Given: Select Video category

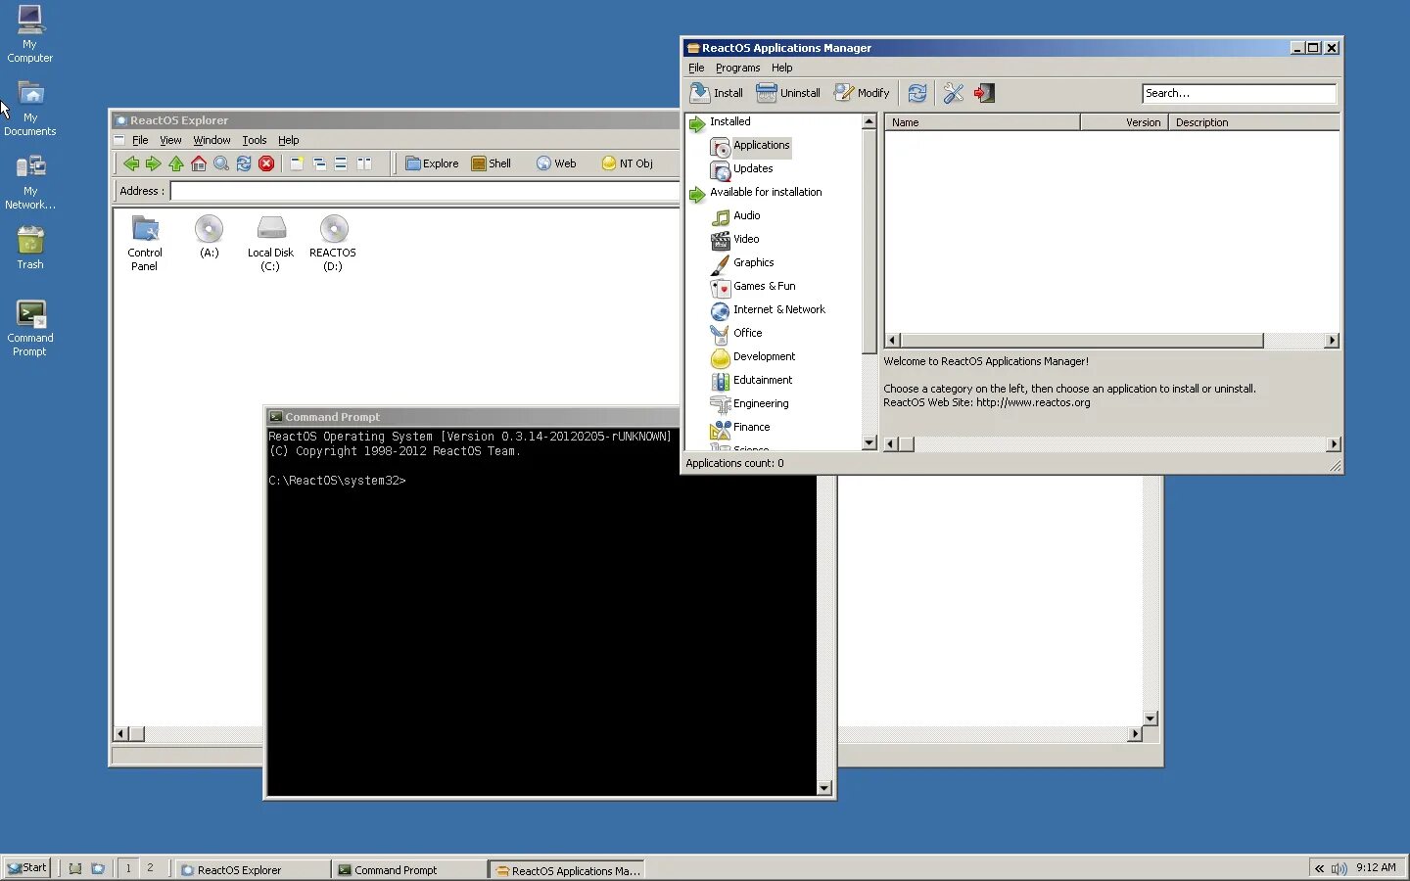Looking at the screenshot, I should (746, 239).
